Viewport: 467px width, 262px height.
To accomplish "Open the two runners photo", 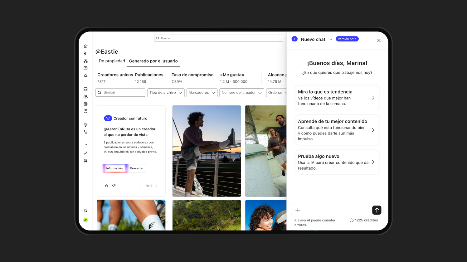I will click(x=266, y=151).
